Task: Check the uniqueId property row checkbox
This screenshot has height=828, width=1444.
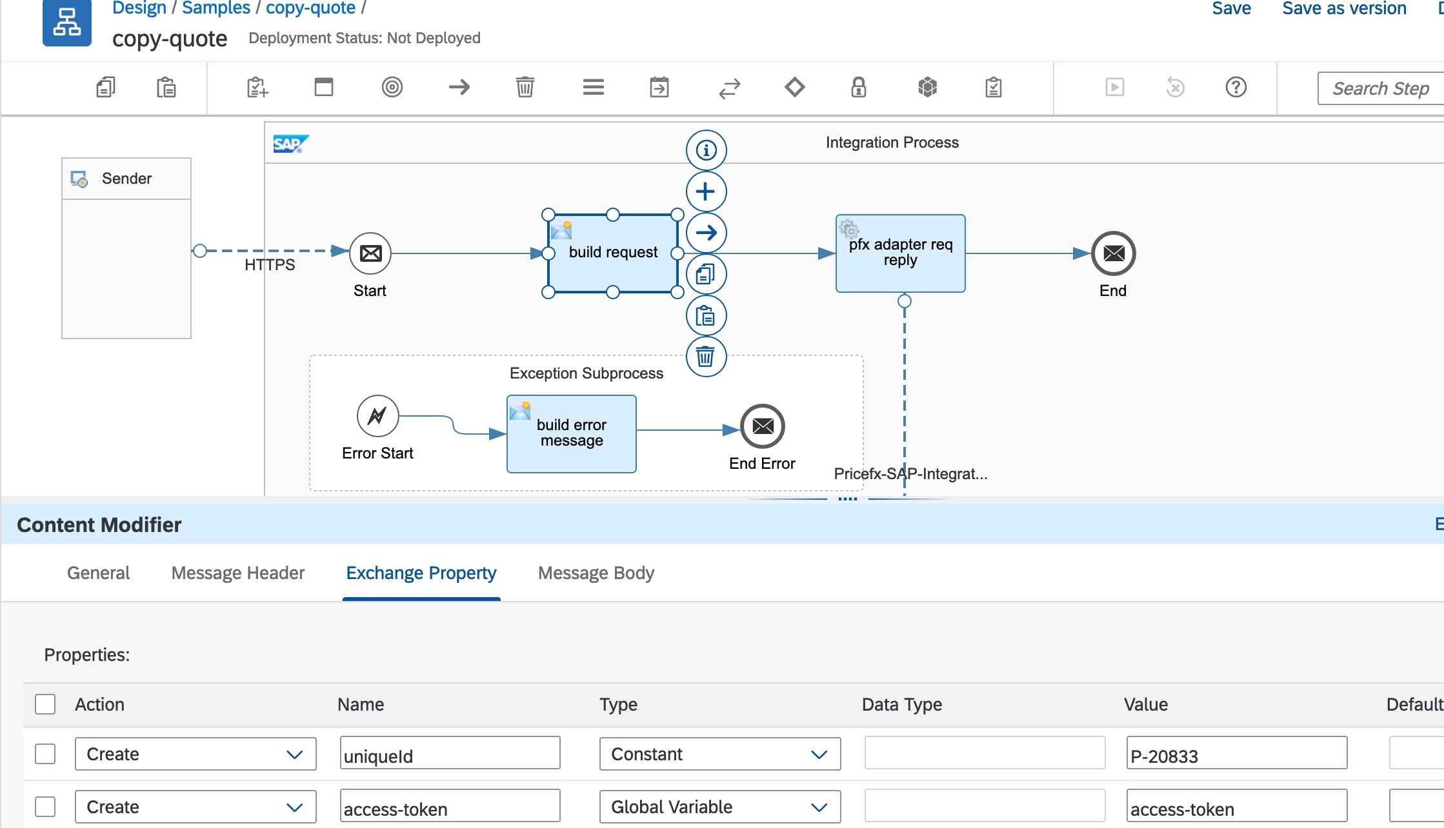Action: [45, 754]
